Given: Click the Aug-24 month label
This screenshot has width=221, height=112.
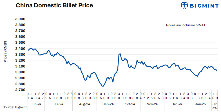Looking at the screenshot, I should 84,104.
